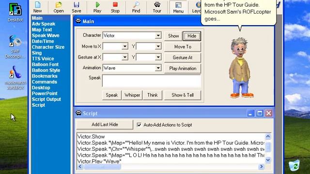Click the horizontal scroll left arrow
This screenshot has height=174, width=310.
coord(80,167)
